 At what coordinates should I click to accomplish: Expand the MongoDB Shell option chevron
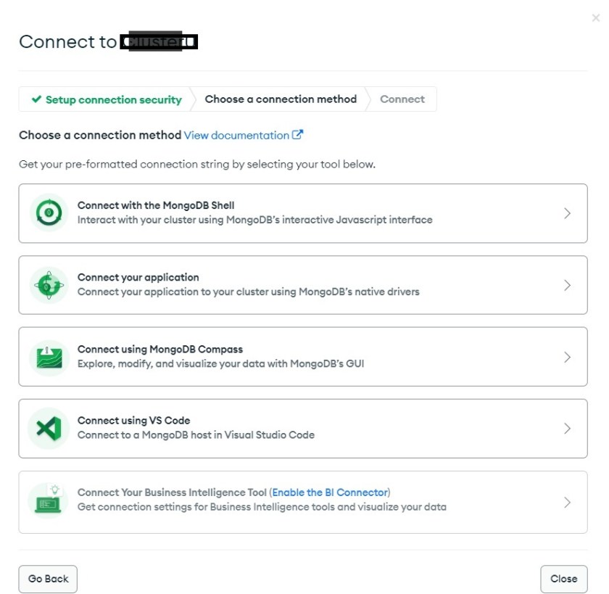(x=568, y=213)
